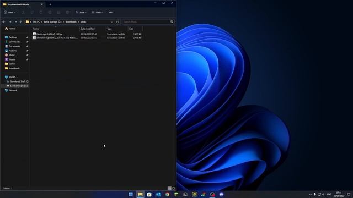This screenshot has width=353, height=198.
Task: Open Pictures in Quick access
Action: 13,51
